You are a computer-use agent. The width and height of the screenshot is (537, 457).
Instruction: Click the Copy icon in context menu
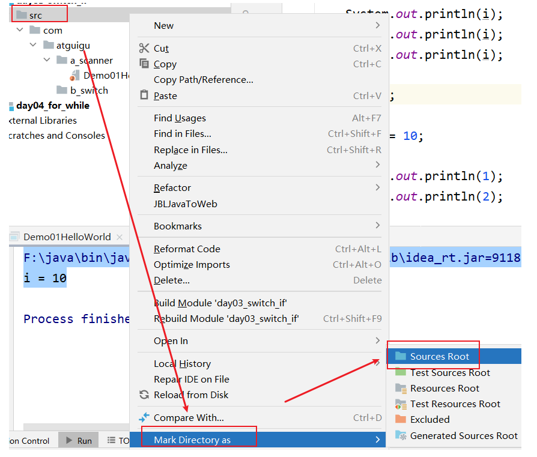(x=144, y=64)
